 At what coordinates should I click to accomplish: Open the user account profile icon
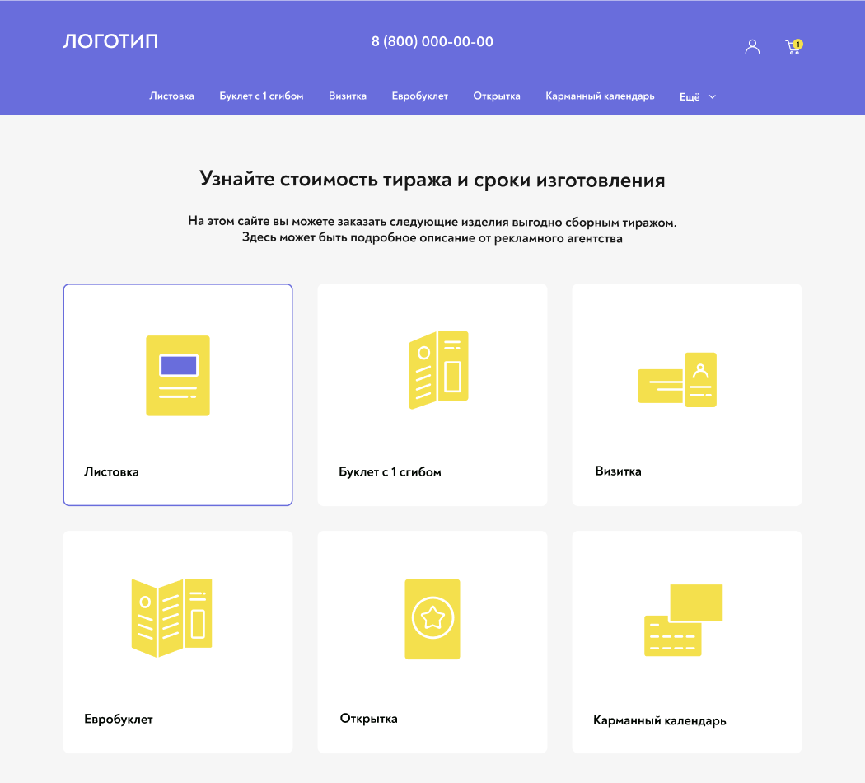pos(752,47)
